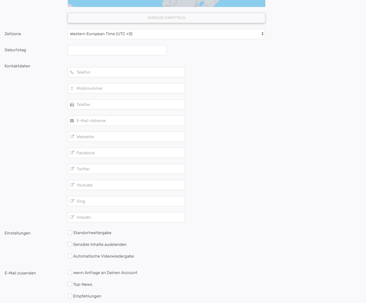The width and height of the screenshot is (366, 303).
Task: Enable the Standortweitergabe checkbox
Action: (x=70, y=233)
